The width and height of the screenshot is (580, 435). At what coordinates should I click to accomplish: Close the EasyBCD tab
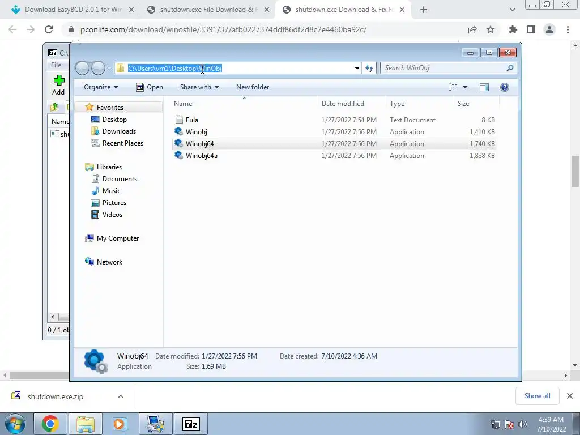coord(131,10)
